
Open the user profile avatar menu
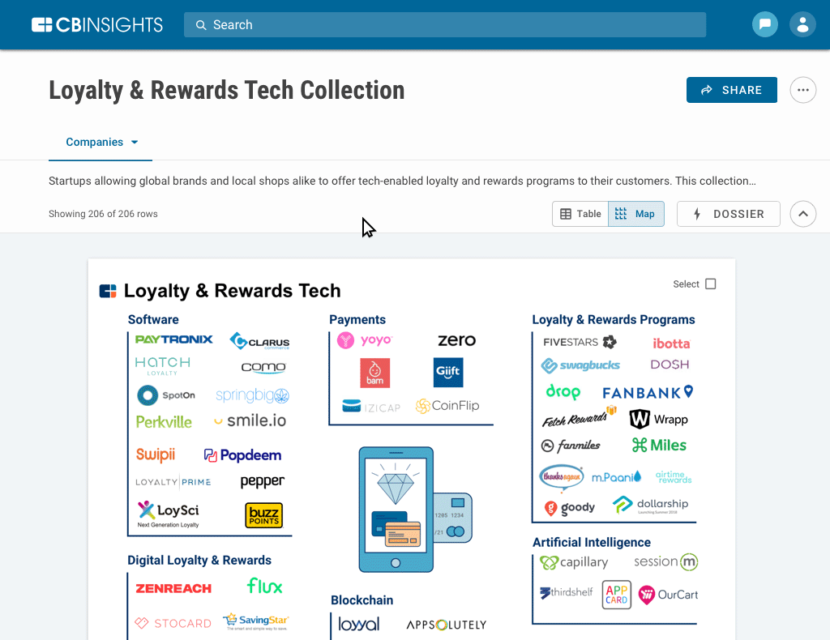pos(802,24)
